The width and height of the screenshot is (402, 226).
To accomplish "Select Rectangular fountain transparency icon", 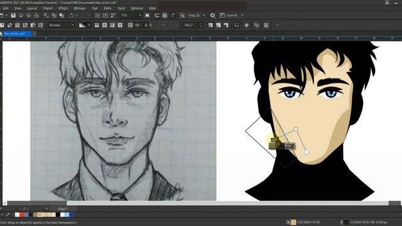I will click(x=120, y=25).
